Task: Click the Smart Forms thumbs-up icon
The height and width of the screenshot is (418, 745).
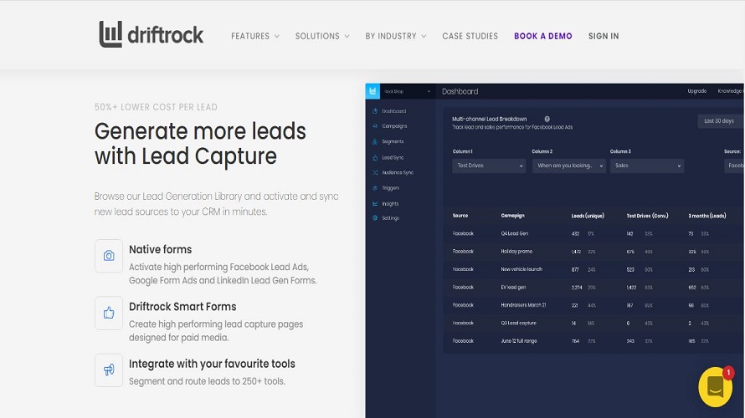Action: point(109,313)
